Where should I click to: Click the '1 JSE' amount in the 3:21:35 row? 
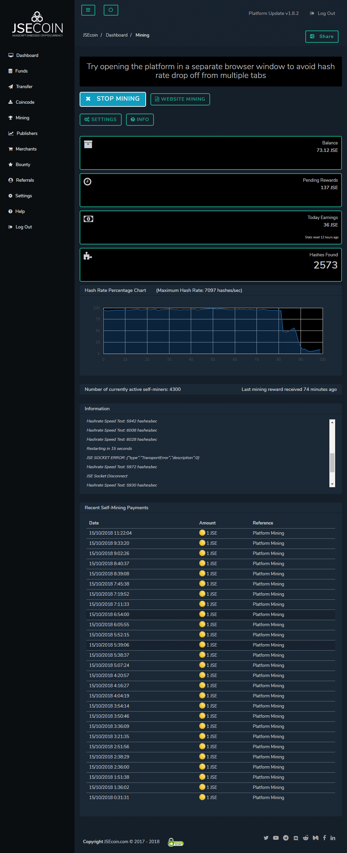pyautogui.click(x=212, y=736)
